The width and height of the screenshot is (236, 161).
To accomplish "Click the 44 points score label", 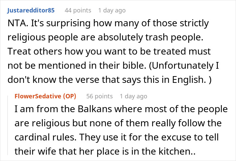I will 78,10.
